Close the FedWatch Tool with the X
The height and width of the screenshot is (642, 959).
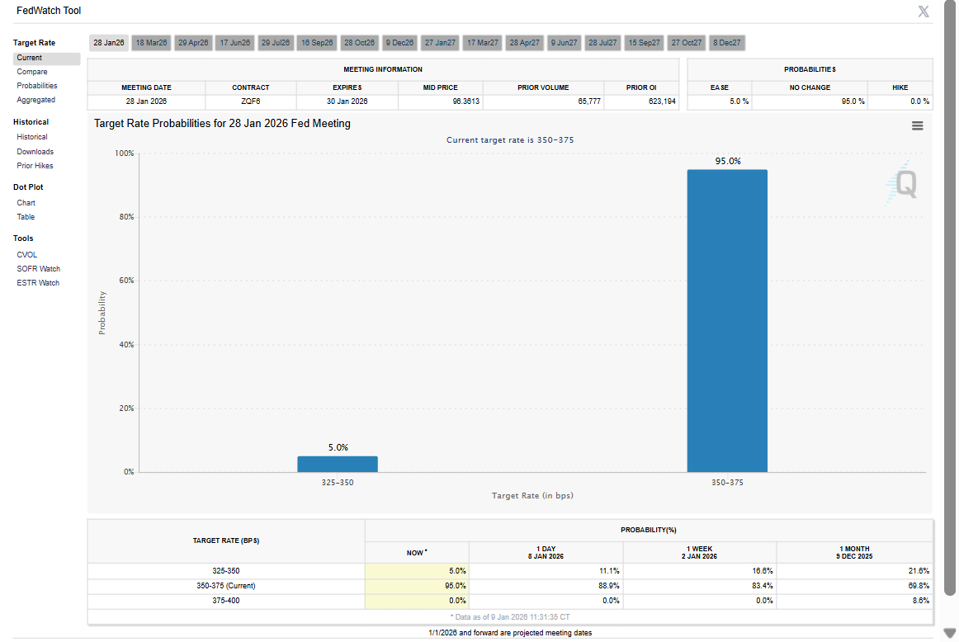pos(923,12)
